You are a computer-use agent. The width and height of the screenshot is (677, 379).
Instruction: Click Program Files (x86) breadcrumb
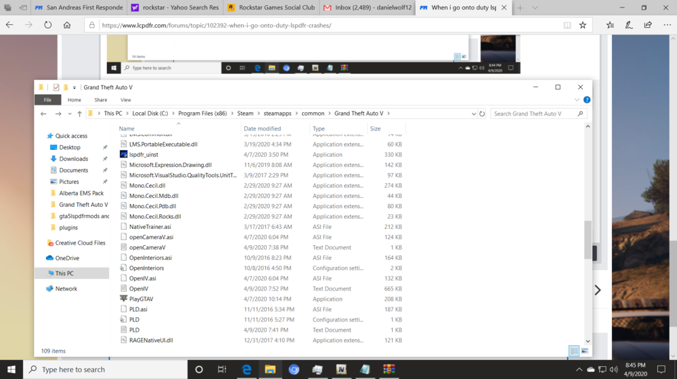pos(202,113)
